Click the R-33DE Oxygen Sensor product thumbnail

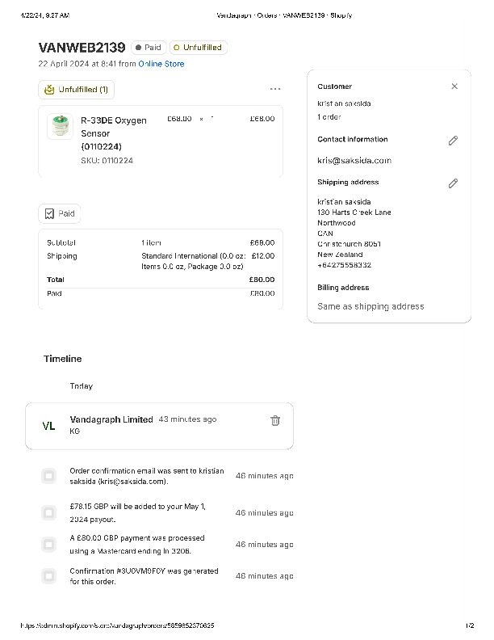pyautogui.click(x=61, y=126)
